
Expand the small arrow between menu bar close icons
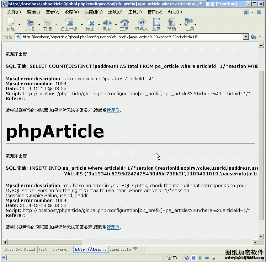pos(252,12)
